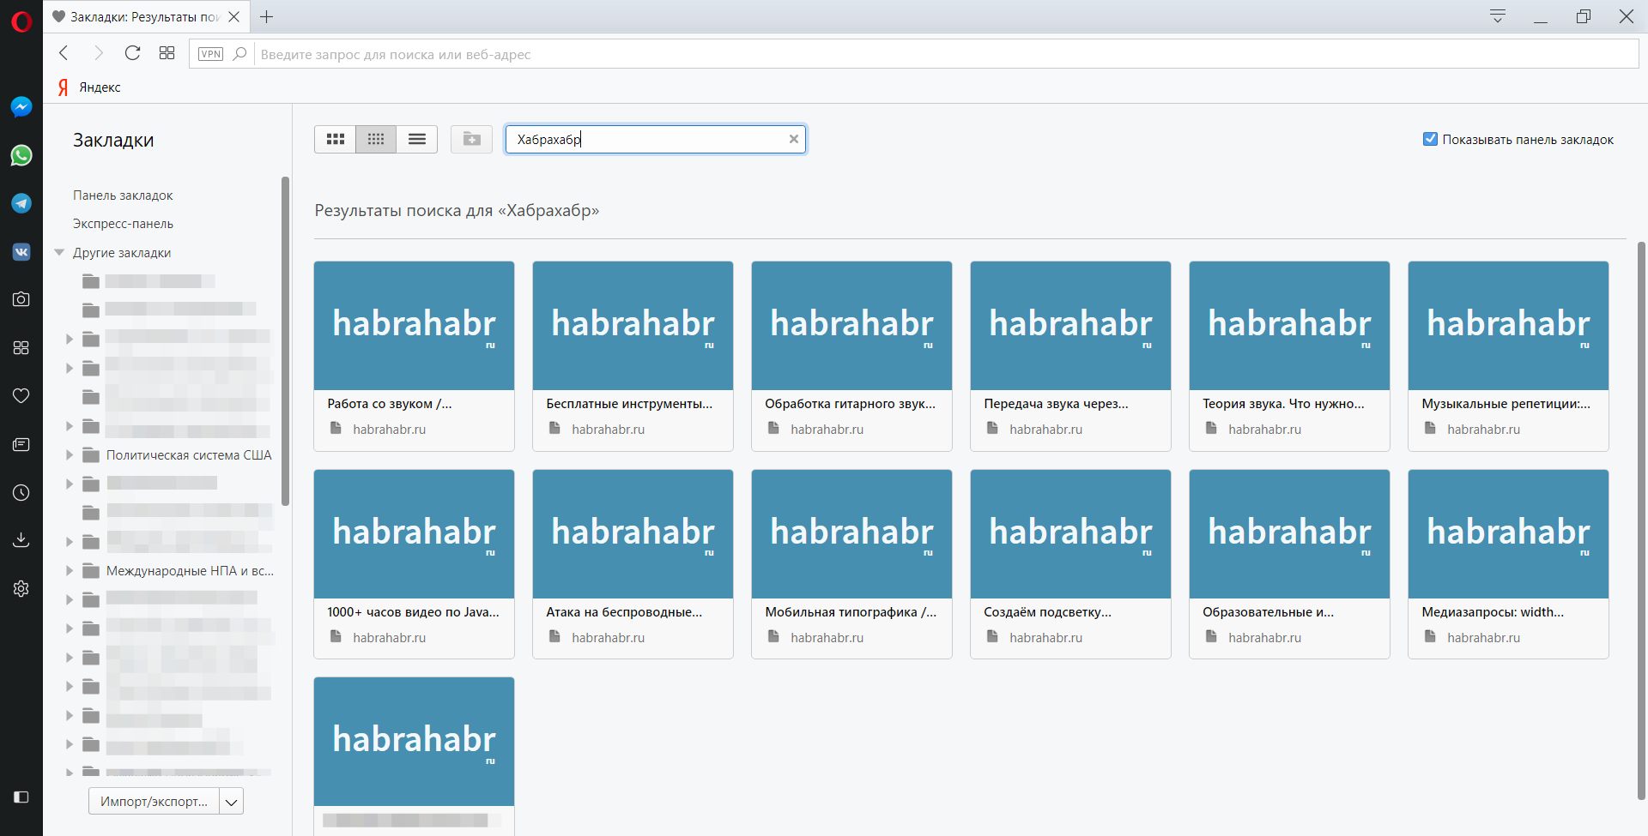1648x836 pixels.
Task: Open the Медиазапросы: width... bookmark
Action: coord(1508,564)
